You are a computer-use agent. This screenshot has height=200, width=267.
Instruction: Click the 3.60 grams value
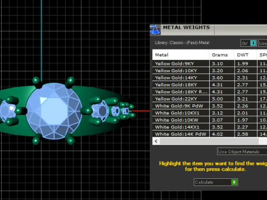point(217,78)
